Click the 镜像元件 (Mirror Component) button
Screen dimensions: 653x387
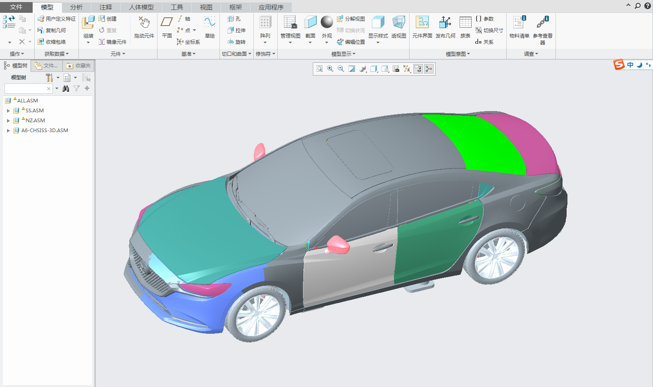[112, 42]
